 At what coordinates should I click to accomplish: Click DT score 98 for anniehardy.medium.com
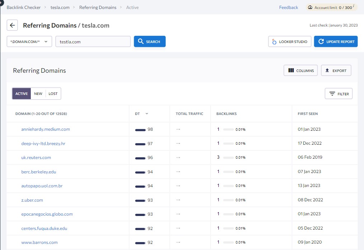point(150,129)
